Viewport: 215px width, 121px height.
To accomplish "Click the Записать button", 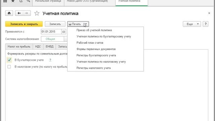I will pyautogui.click(x=55, y=24).
